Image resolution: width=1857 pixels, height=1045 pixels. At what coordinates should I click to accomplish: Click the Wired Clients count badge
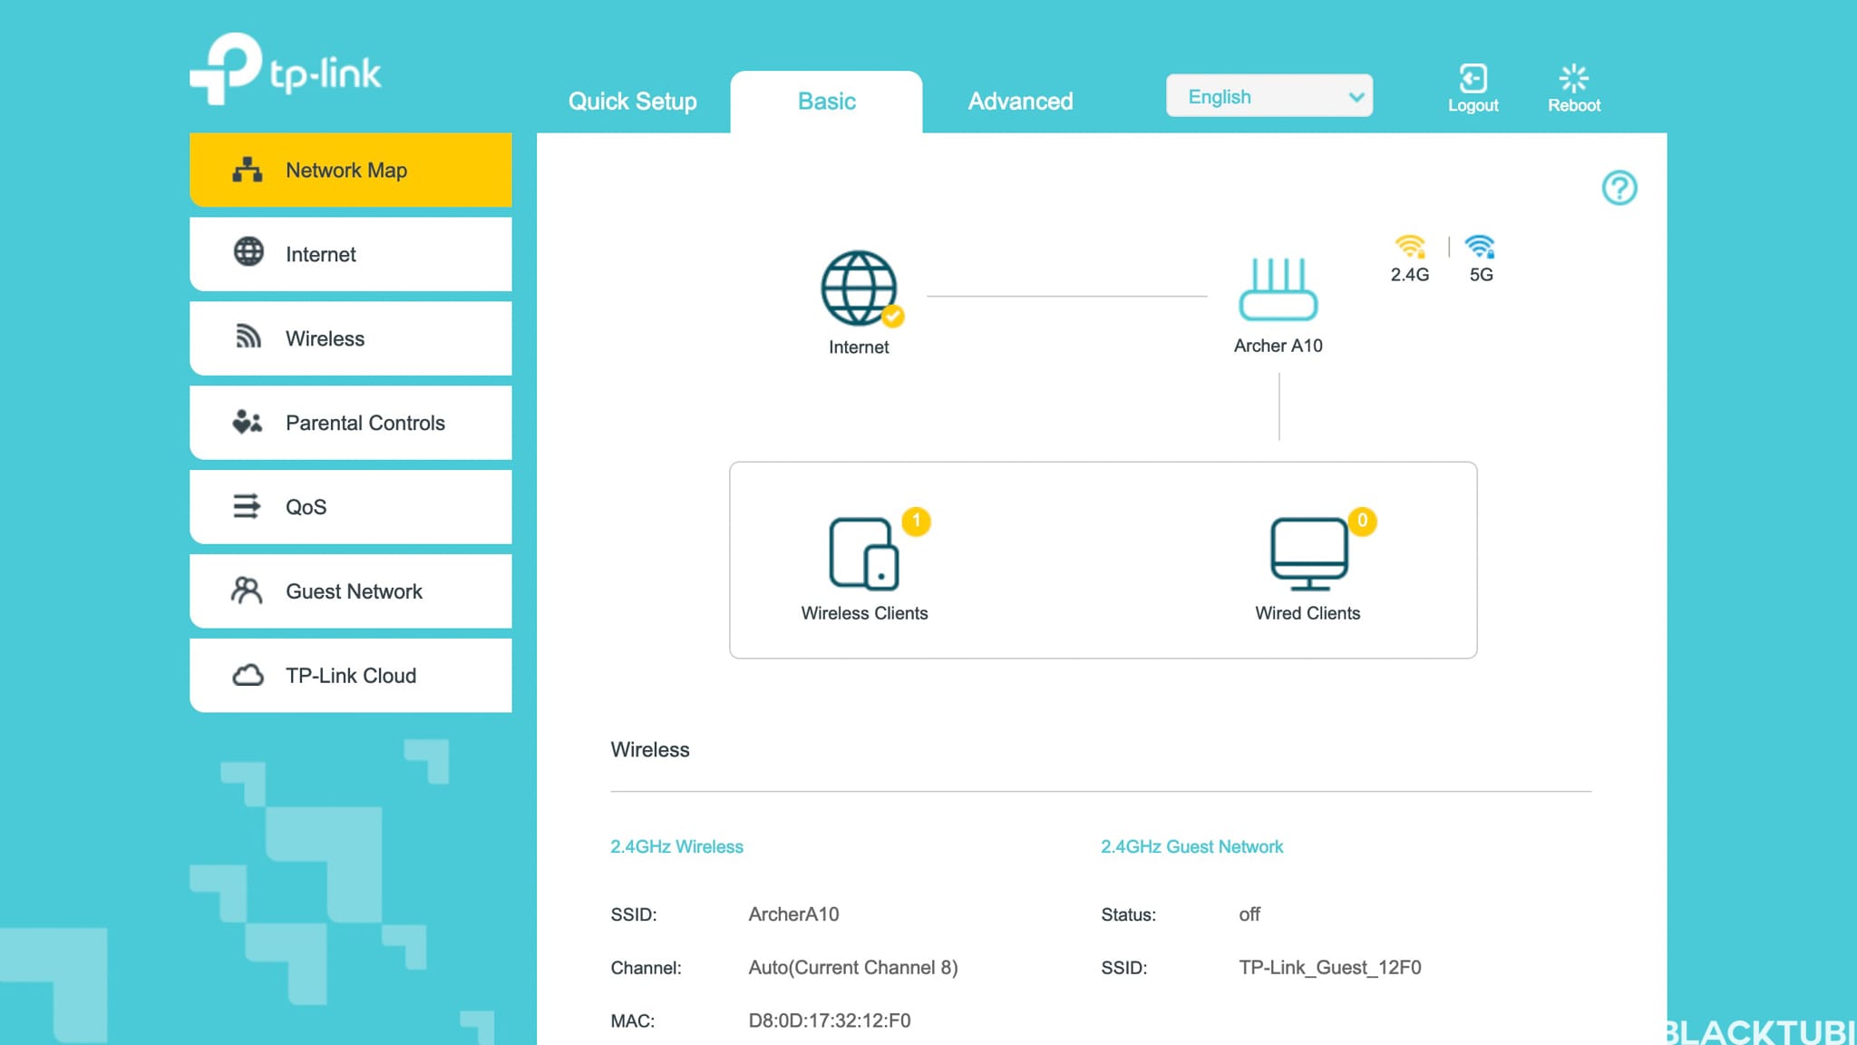click(x=1362, y=521)
